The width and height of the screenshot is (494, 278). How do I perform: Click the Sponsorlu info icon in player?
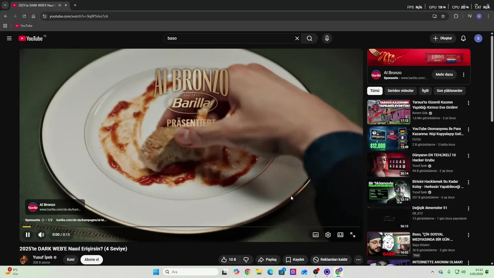[x=43, y=220]
